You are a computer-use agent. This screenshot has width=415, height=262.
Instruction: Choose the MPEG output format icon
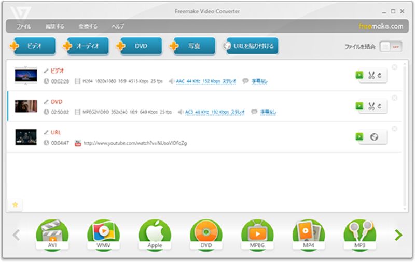tap(257, 234)
